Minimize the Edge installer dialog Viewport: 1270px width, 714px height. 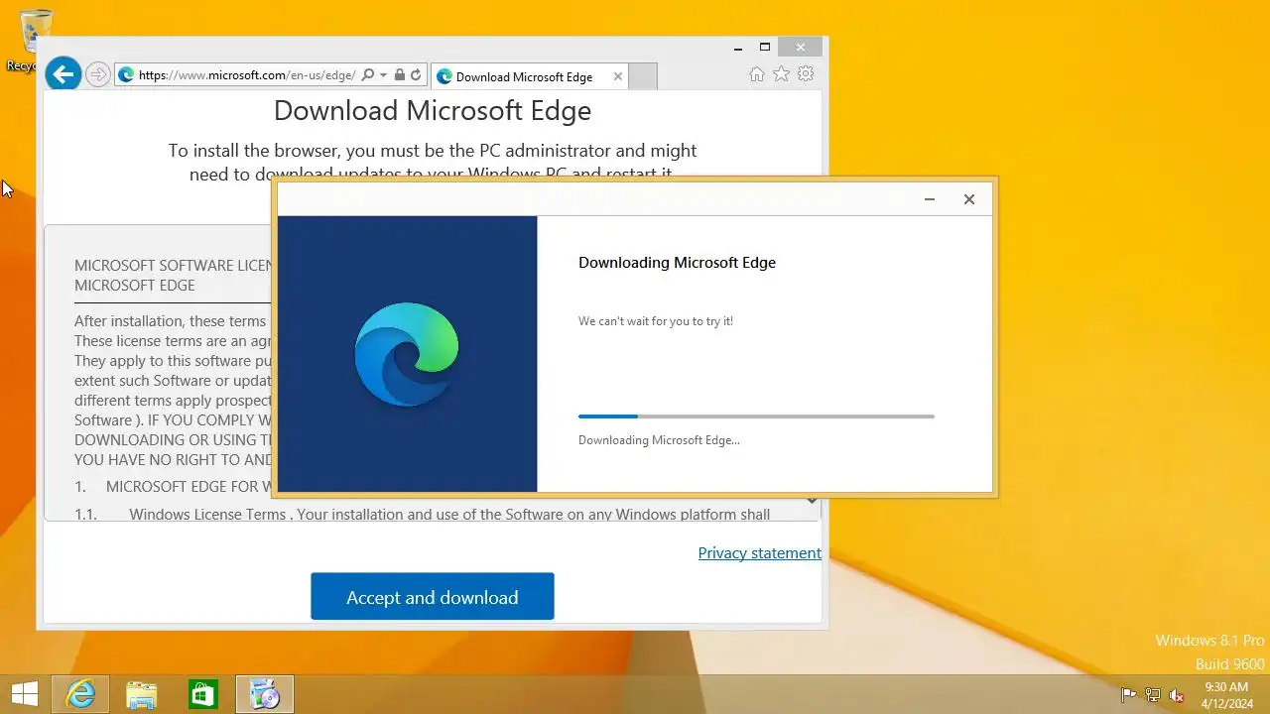(930, 199)
